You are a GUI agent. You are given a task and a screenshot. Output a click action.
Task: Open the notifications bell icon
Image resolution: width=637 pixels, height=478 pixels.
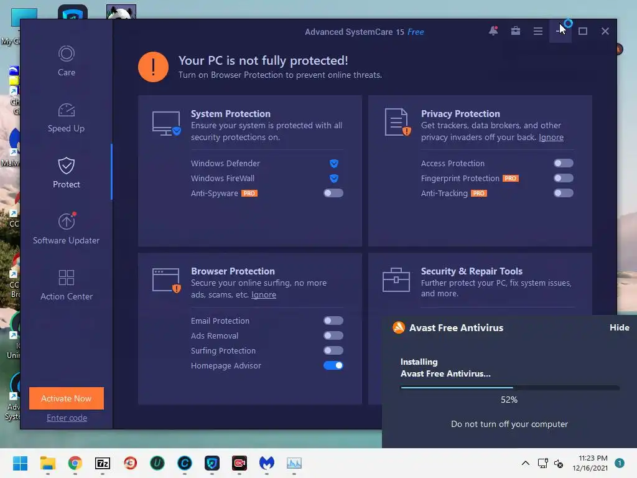(x=493, y=31)
